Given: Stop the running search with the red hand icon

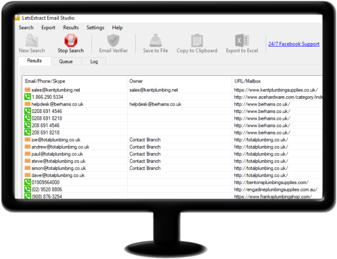Looking at the screenshot, I should (71, 40).
